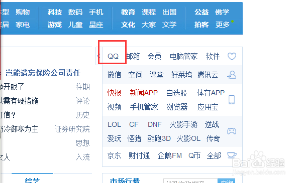Click the red 快报 link
The width and height of the screenshot is (303, 183).
pyautogui.click(x=114, y=93)
